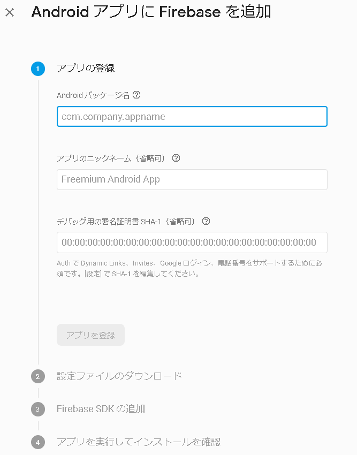Viewport: 357px width, 455px height.
Task: Open help for デバッグ用の署名証明書 SHA-1
Action: pos(206,221)
